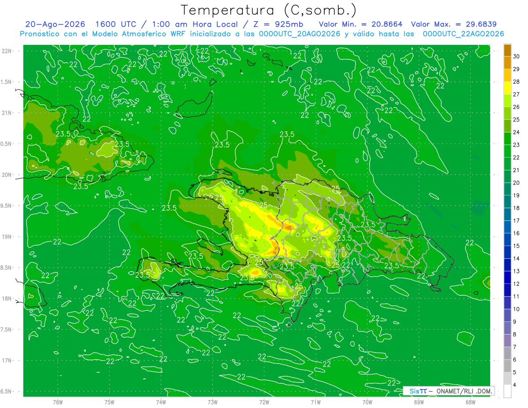The height and width of the screenshot is (408, 528).
Task: Click the 21N latitude axis label
Action: pos(7,113)
